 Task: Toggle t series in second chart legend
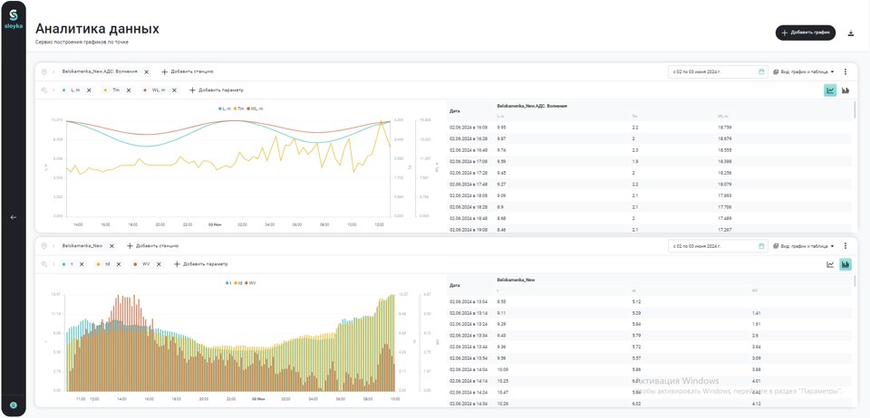228,283
